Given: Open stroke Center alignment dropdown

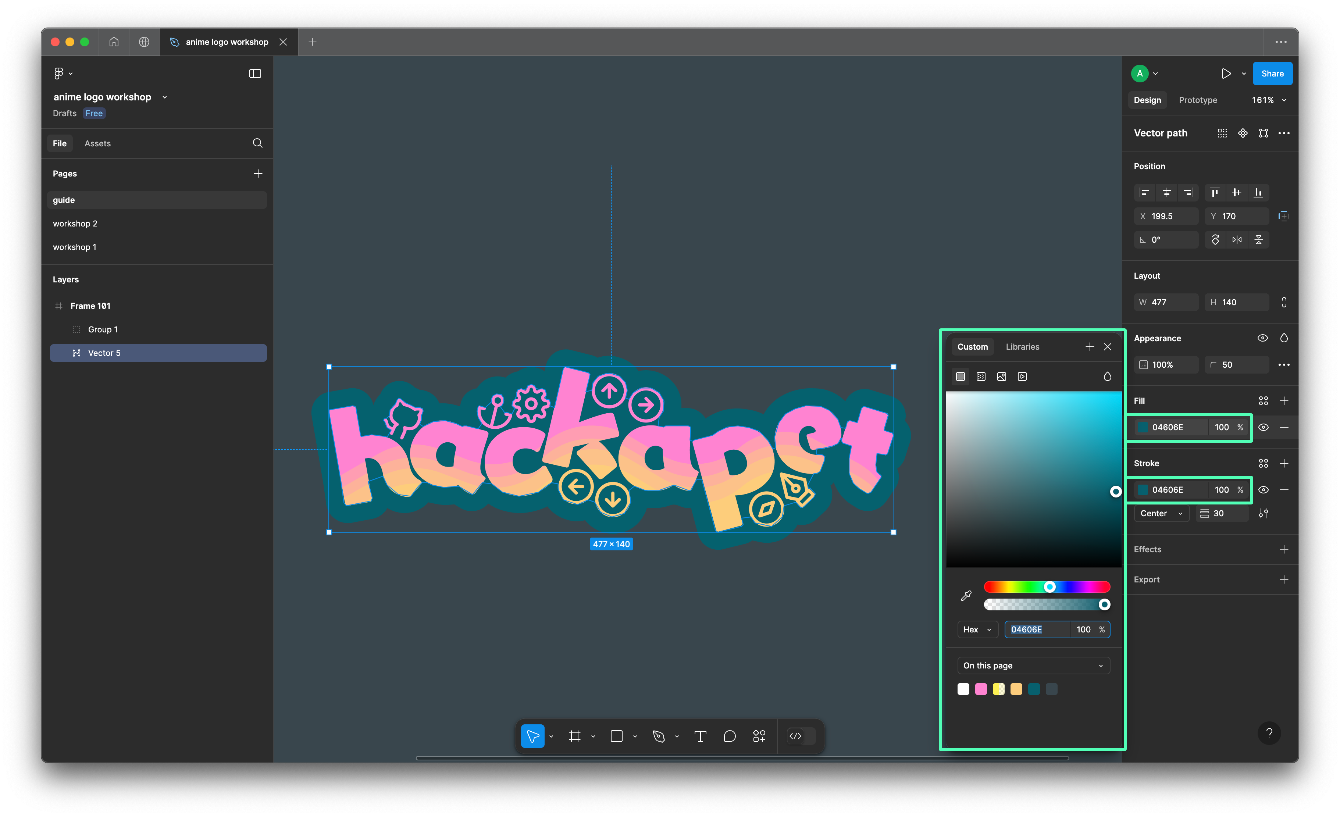Looking at the screenshot, I should [1161, 513].
